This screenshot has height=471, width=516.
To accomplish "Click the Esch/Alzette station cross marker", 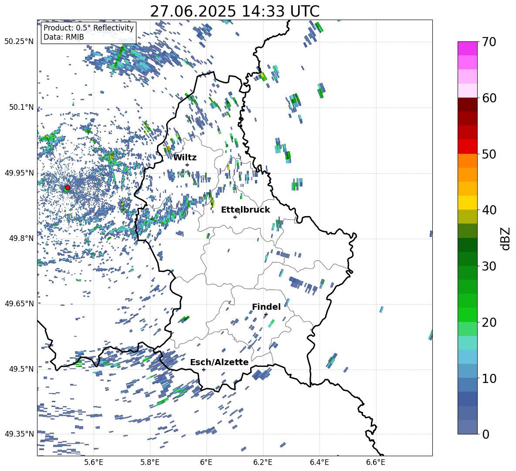I will (204, 369).
